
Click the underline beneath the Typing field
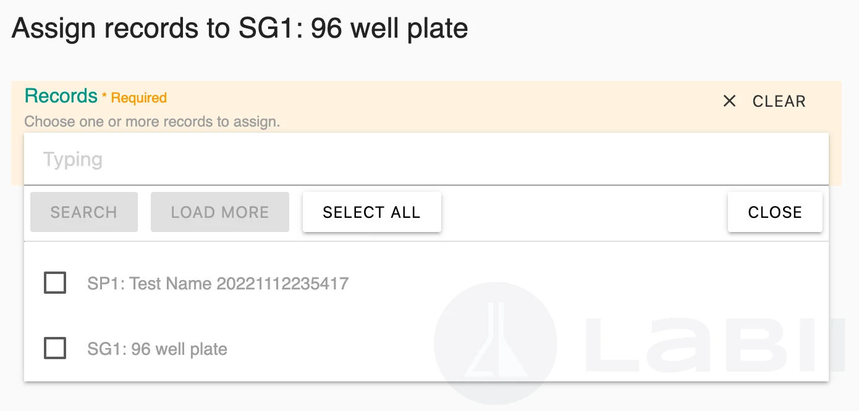pyautogui.click(x=426, y=185)
